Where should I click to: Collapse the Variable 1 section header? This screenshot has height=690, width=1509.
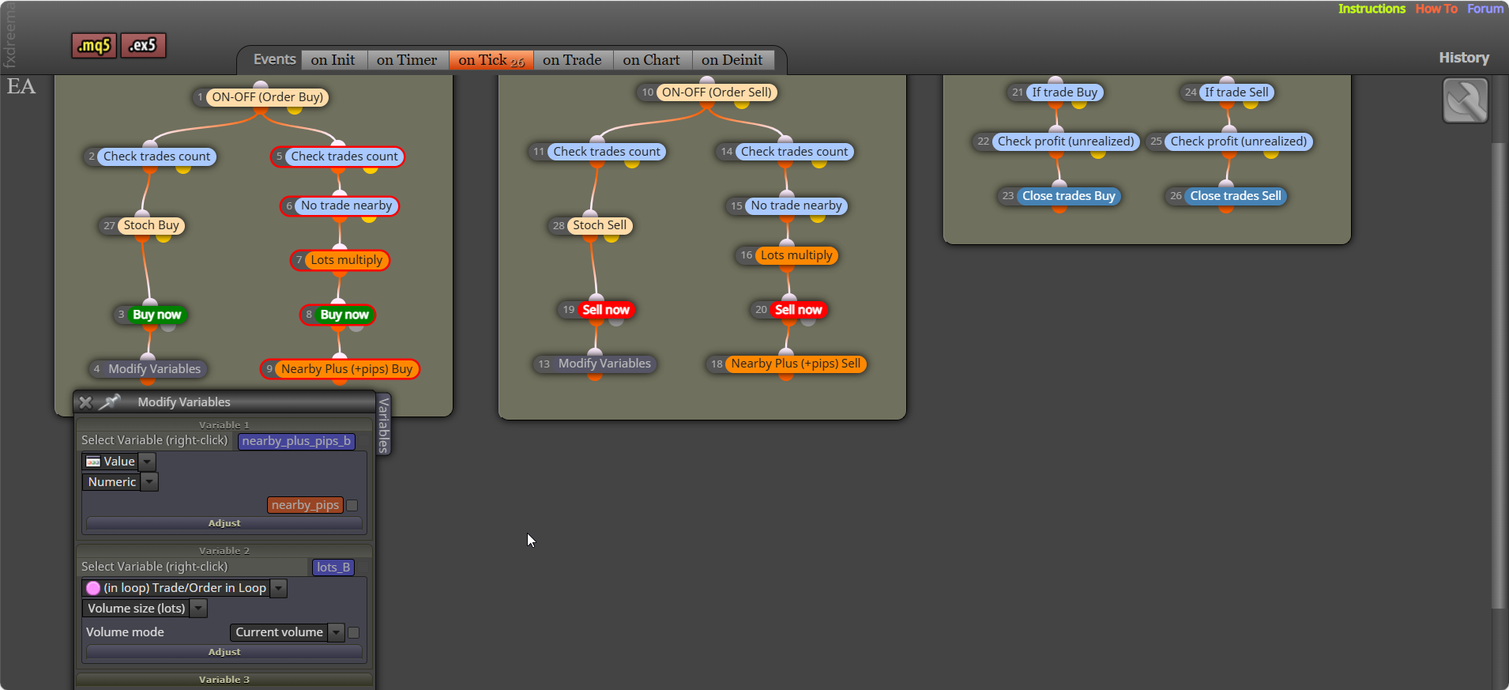(224, 424)
